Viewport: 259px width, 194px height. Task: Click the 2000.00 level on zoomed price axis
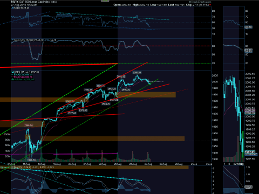pos(250,116)
